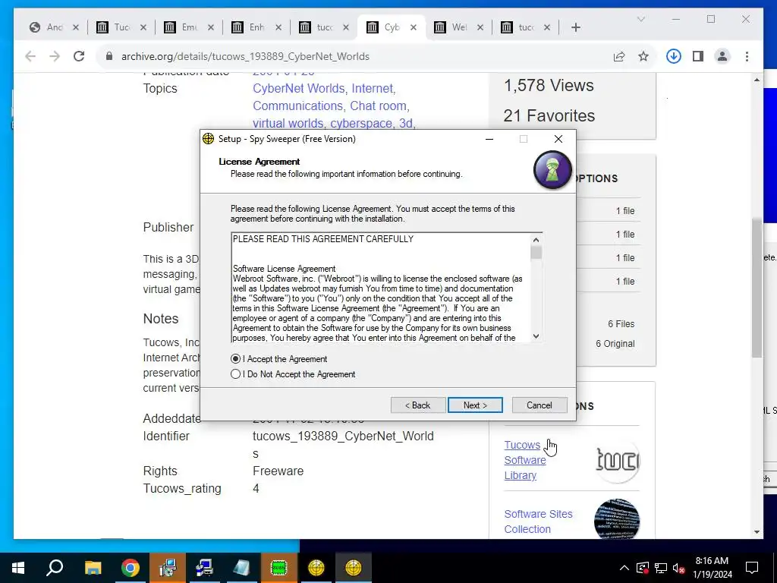Open Chrome downloads icon
The image size is (777, 583).
tap(673, 56)
